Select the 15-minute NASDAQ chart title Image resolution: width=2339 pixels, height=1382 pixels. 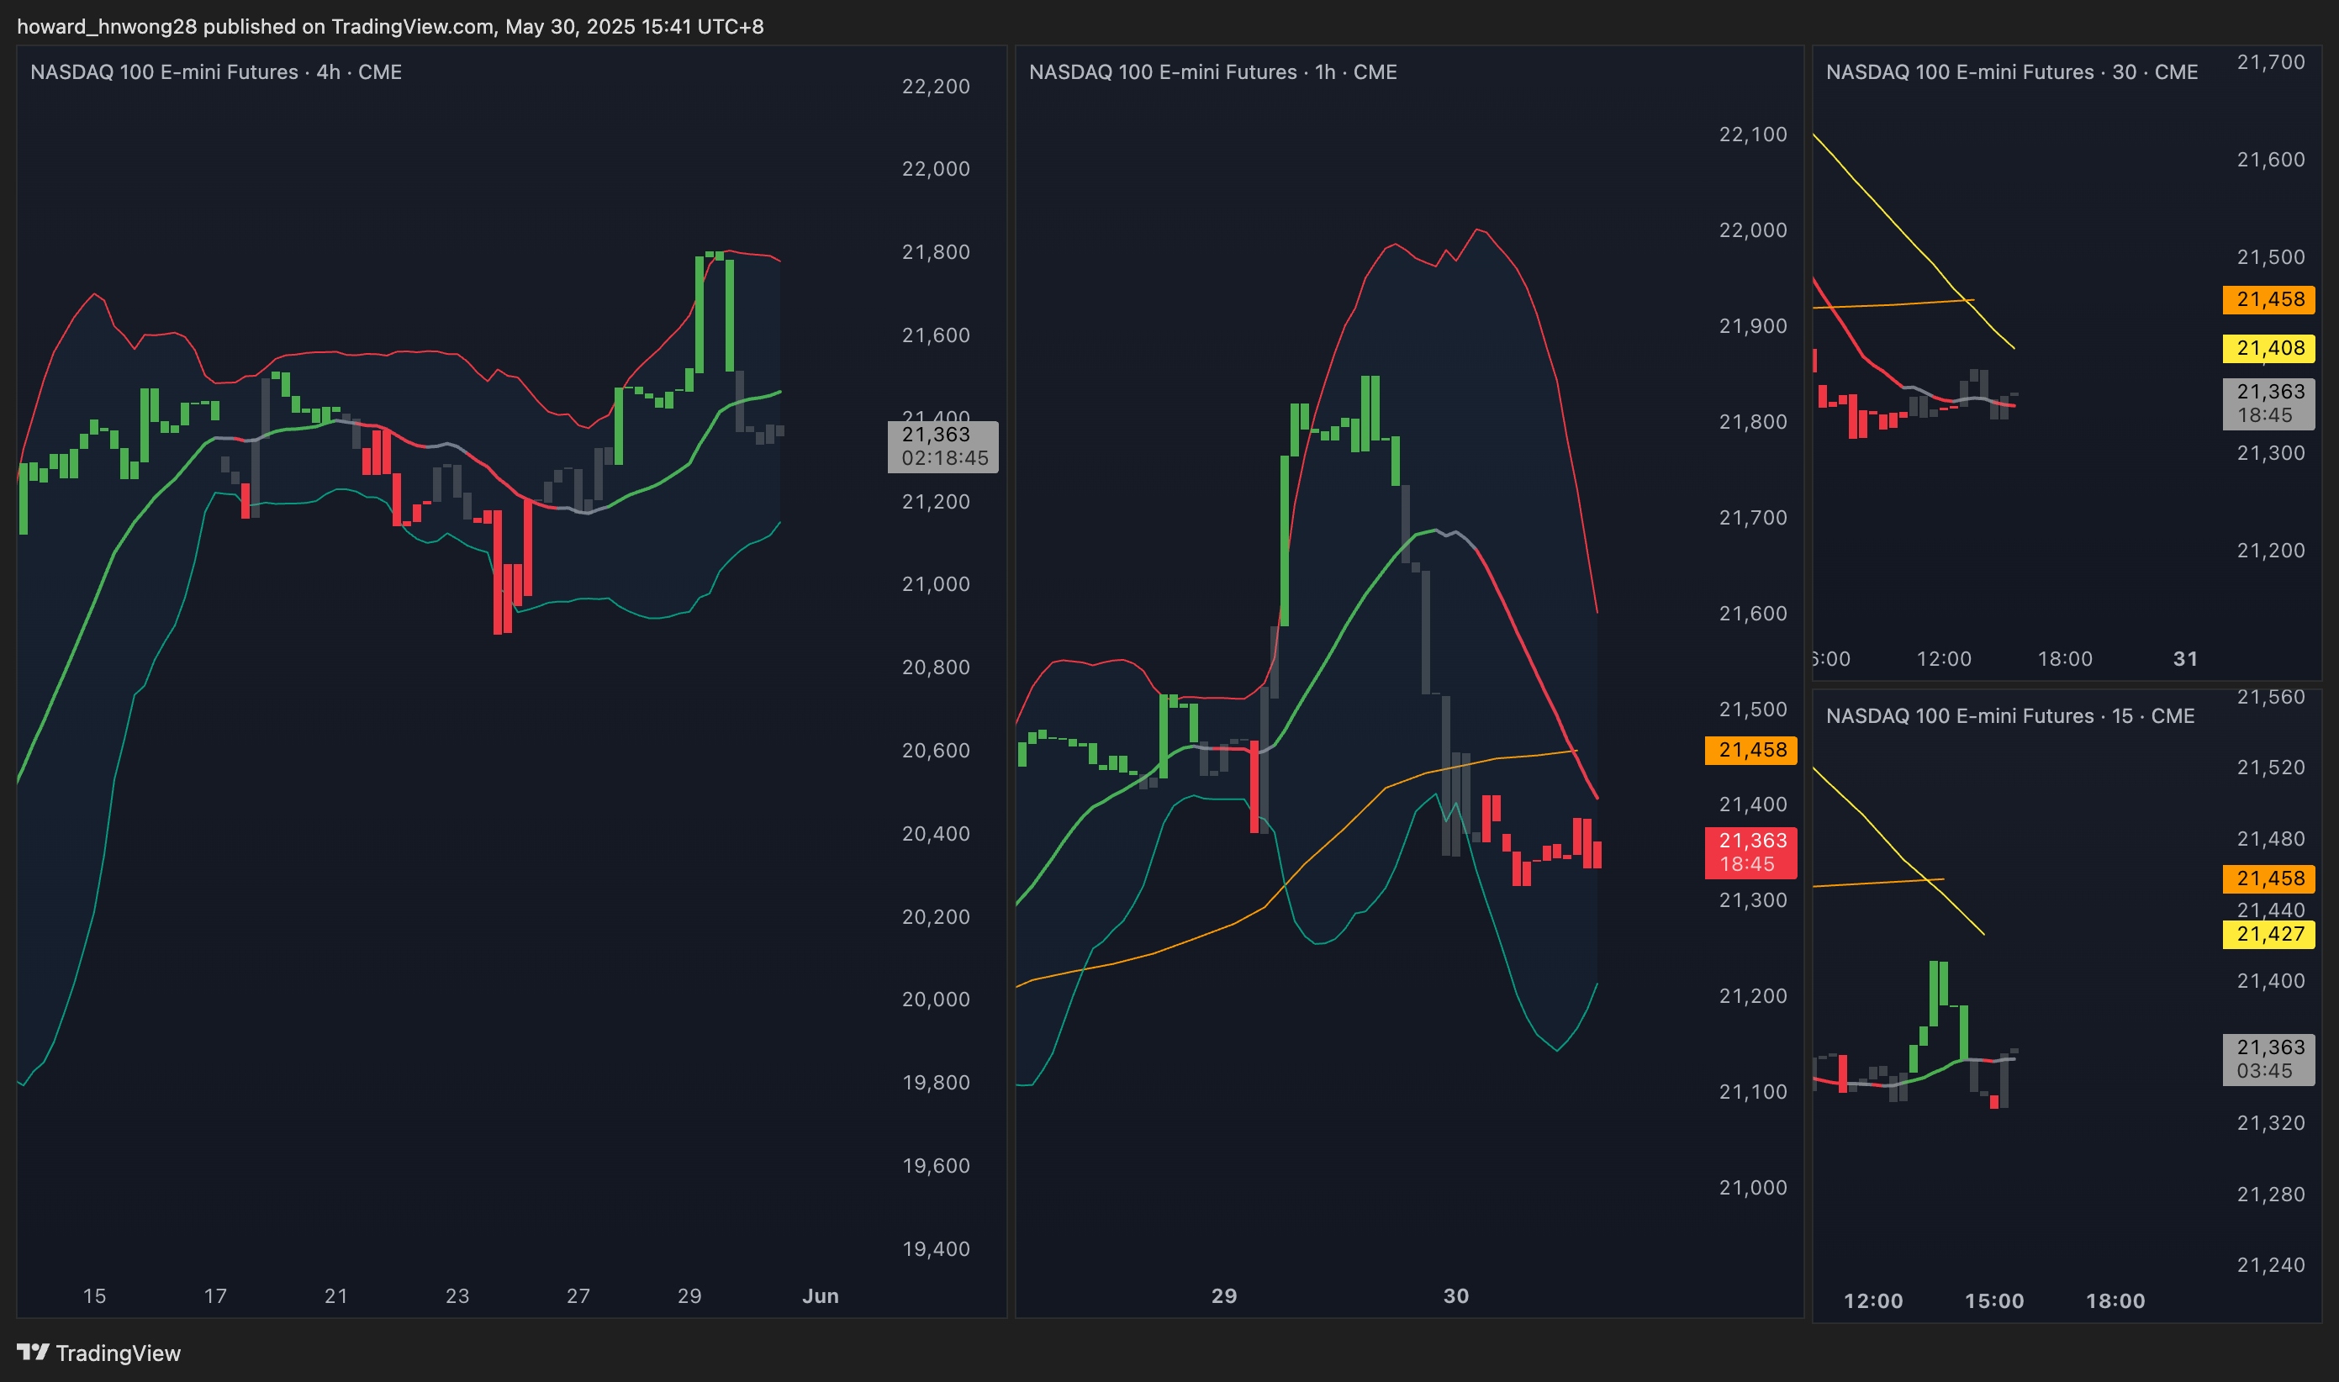2009,715
